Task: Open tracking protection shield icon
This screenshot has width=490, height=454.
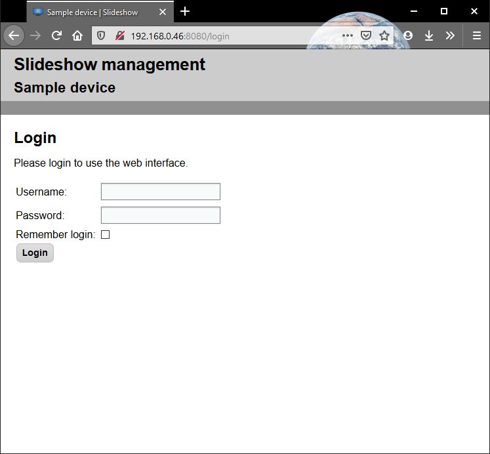Action: coord(101,36)
